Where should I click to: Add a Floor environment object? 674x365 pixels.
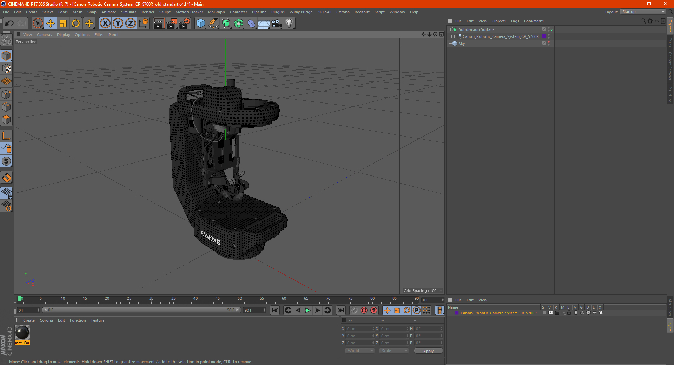tap(264, 24)
